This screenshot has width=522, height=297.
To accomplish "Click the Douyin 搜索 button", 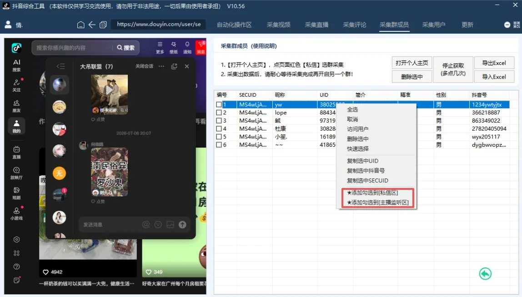I will (126, 48).
